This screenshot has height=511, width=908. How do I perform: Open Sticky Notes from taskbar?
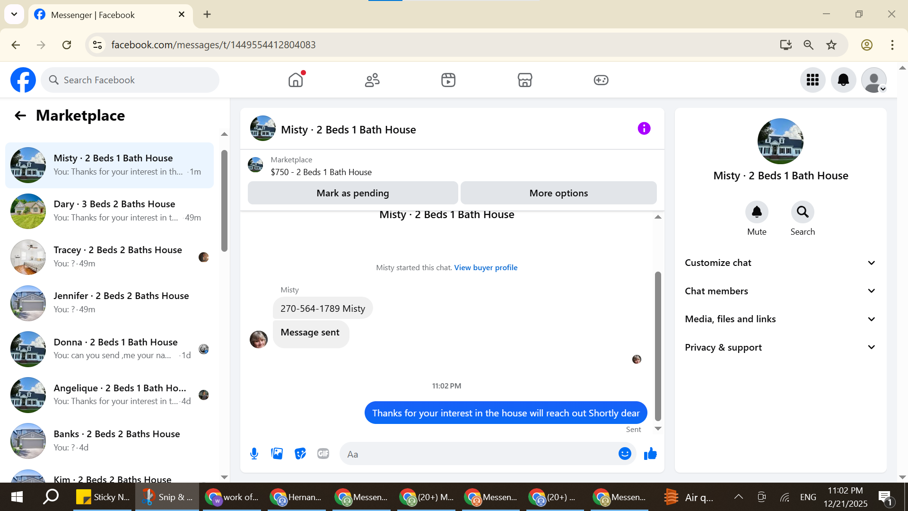pyautogui.click(x=103, y=497)
